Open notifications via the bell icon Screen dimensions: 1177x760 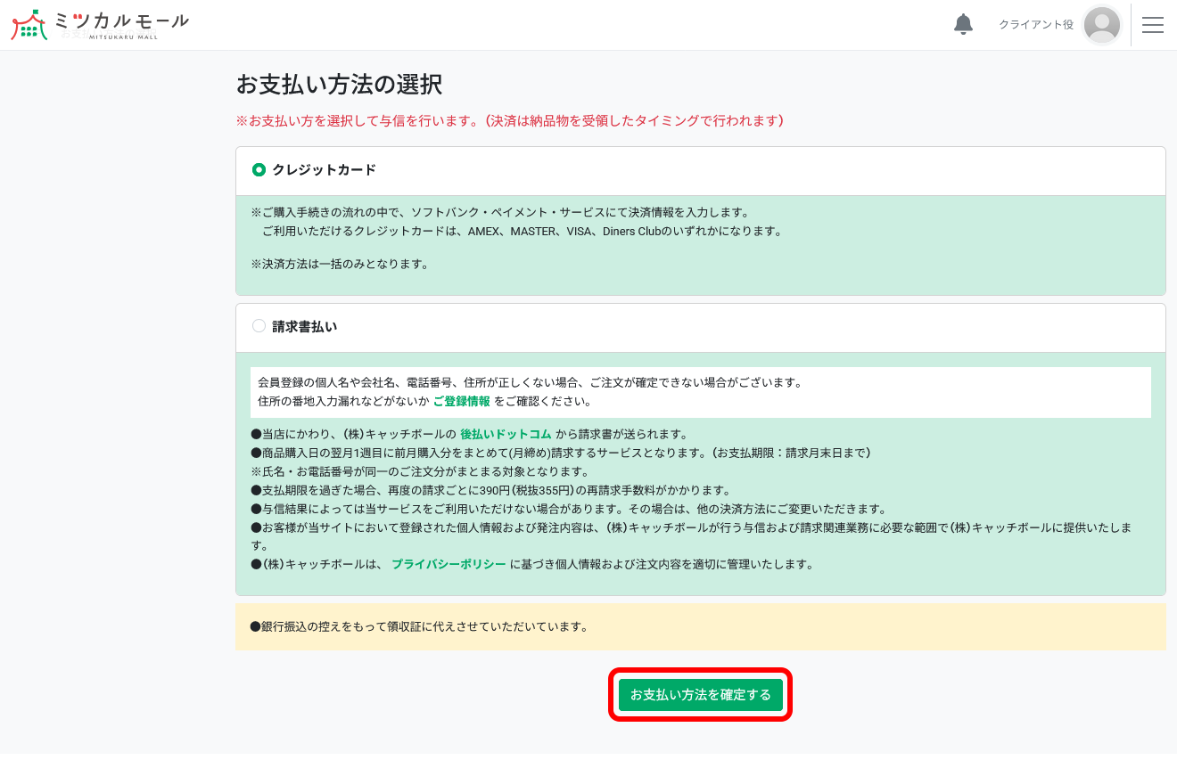pos(963,24)
